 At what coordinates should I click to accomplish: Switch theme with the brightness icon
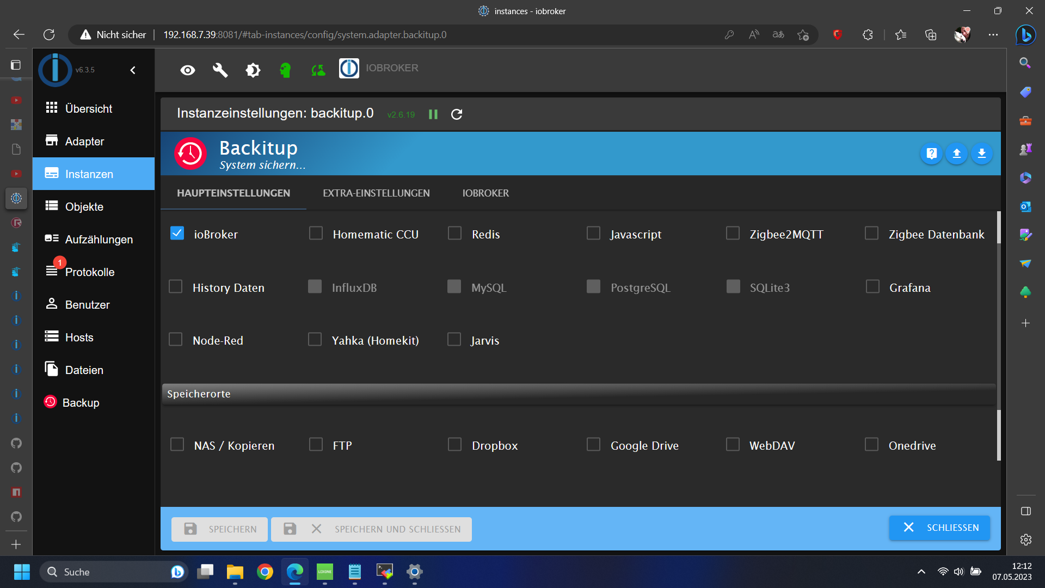(x=253, y=70)
